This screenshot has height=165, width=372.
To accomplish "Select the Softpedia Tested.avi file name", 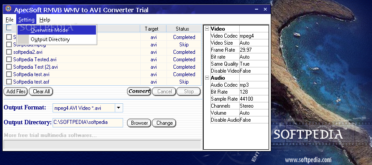I will click(35, 60).
